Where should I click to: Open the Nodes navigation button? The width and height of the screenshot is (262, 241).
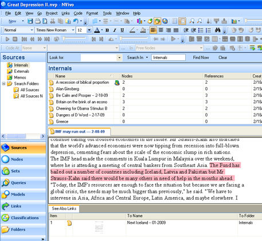(x=23, y=160)
